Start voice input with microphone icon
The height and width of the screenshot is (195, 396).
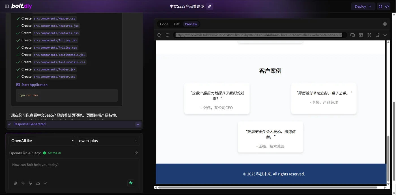coord(30,183)
